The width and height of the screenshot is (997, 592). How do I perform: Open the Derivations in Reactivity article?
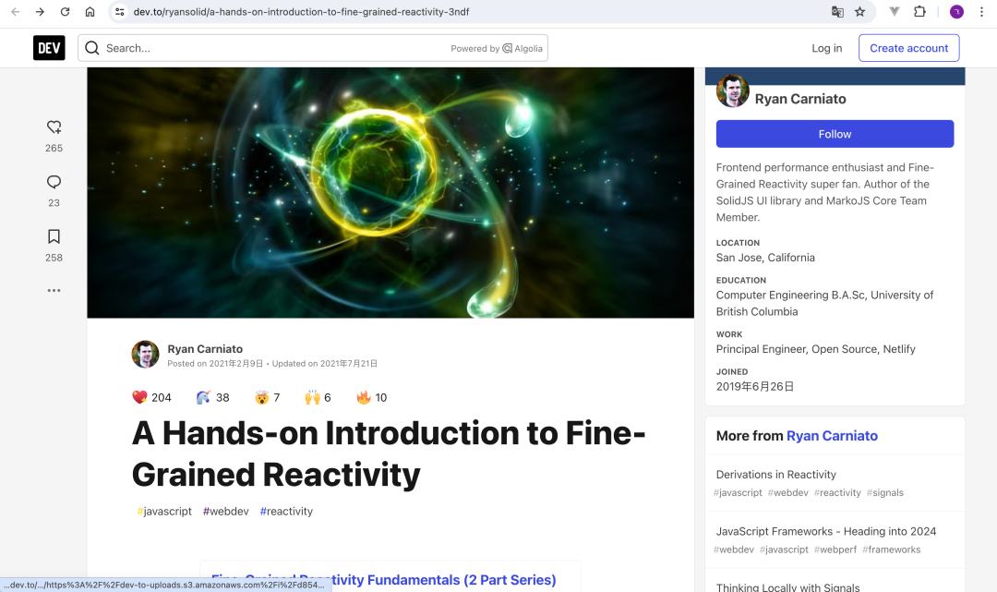click(x=775, y=475)
